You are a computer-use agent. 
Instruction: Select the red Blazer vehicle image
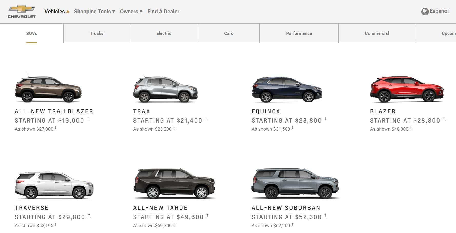tap(407, 89)
